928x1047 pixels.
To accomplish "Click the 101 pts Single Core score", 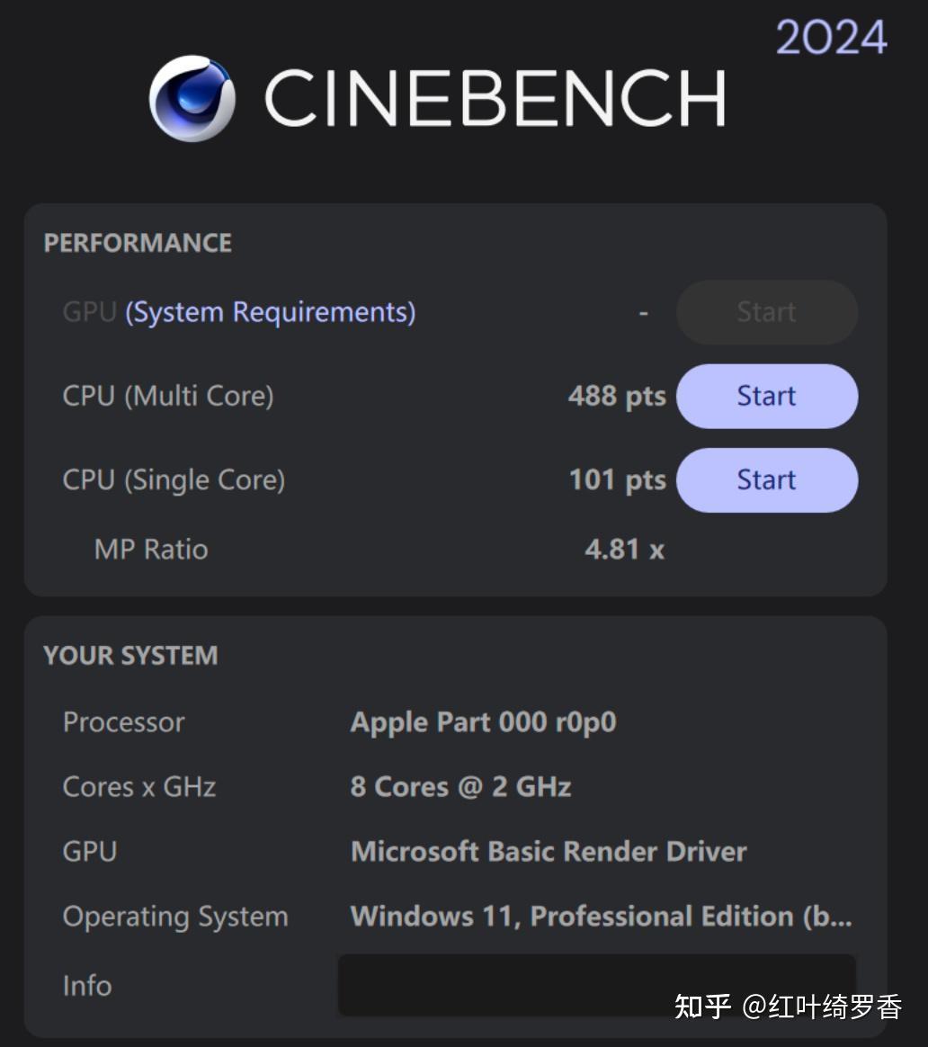I will [x=617, y=479].
